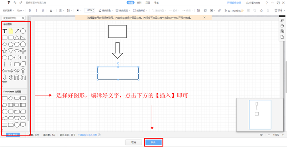Toggle the eye visibility icon in status bar
The image size is (287, 147).
click(x=261, y=135)
